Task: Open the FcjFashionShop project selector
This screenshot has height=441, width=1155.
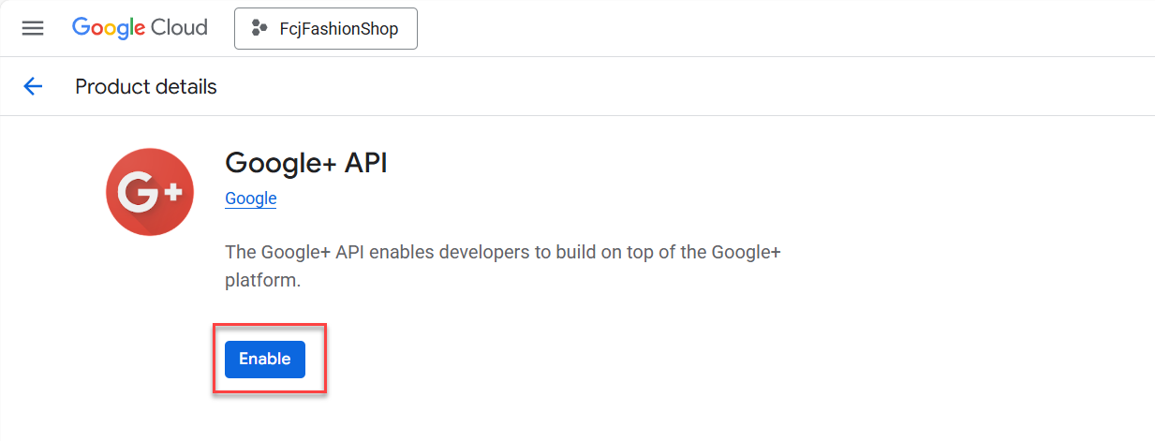Action: coord(325,28)
